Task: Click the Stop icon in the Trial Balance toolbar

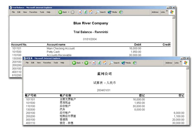Action: click(80, 12)
